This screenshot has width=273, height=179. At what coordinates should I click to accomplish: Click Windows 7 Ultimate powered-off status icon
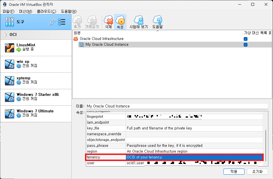tap(19, 115)
